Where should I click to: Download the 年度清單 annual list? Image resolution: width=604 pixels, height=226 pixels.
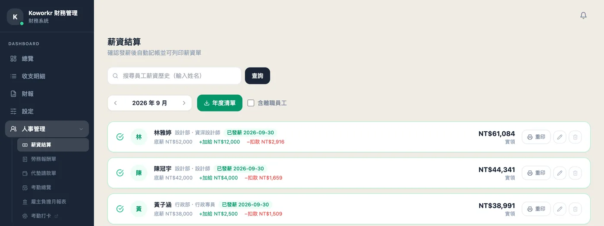click(220, 103)
